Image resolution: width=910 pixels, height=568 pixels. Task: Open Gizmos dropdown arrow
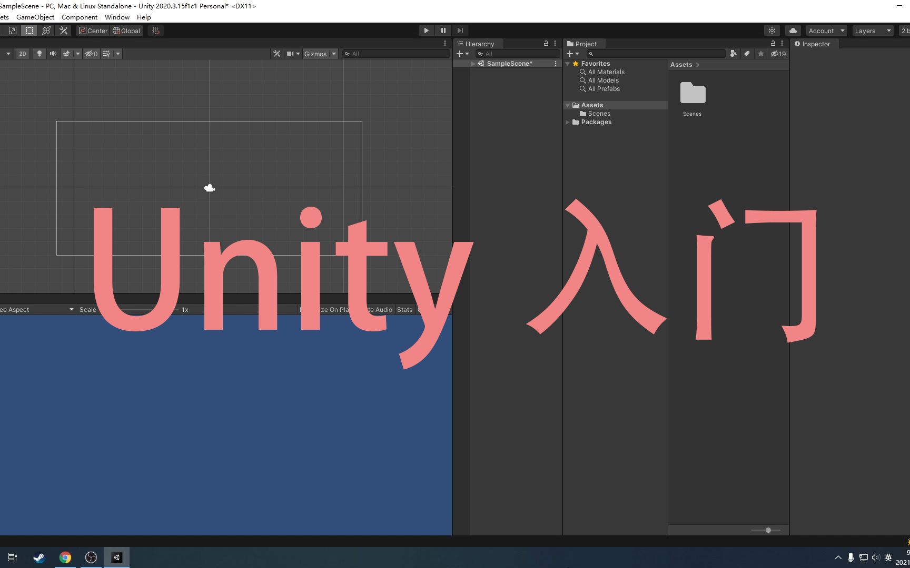pos(334,54)
